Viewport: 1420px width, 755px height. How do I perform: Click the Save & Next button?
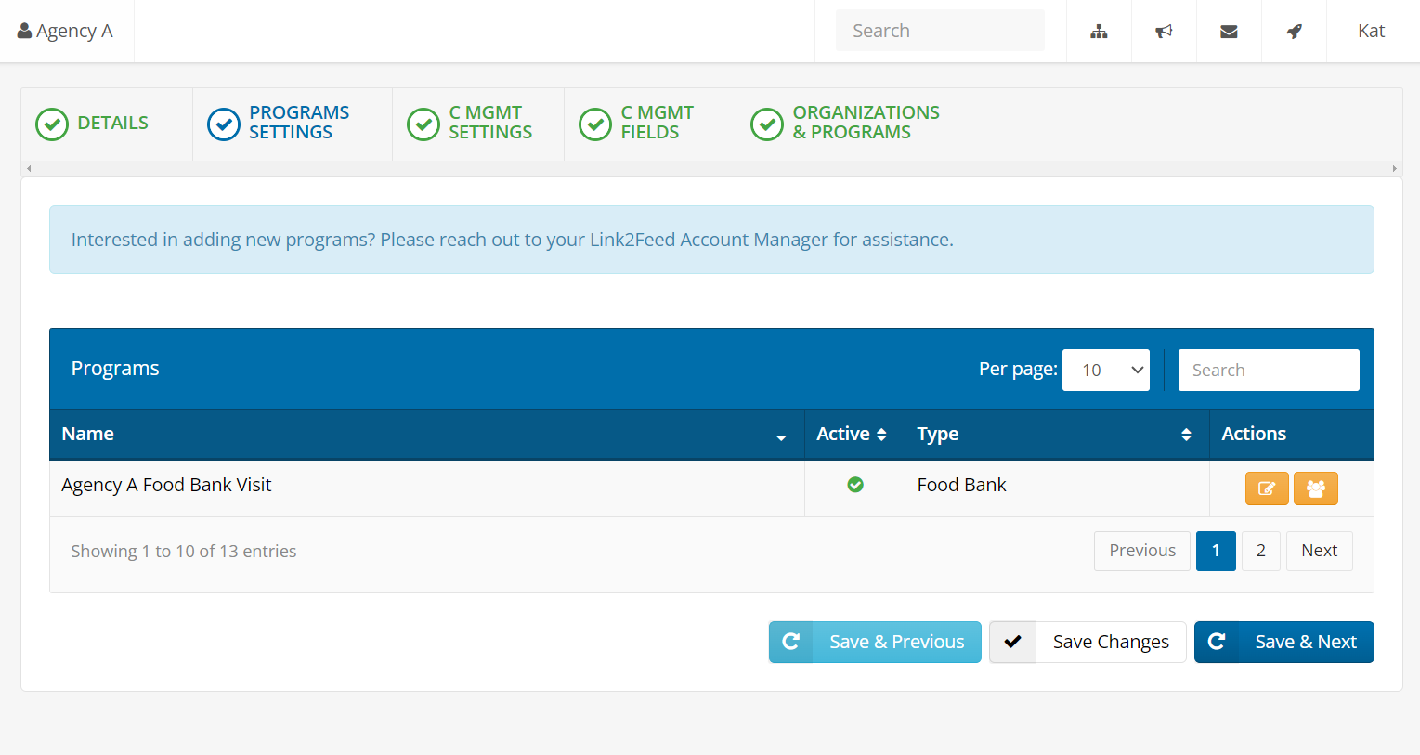1283,643
